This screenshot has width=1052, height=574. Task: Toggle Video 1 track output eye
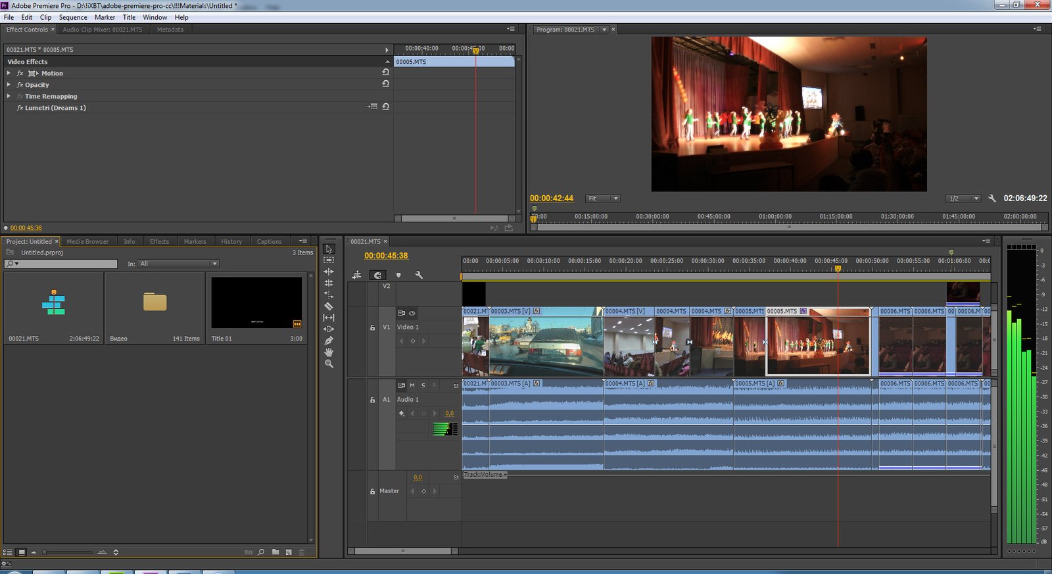pos(412,313)
